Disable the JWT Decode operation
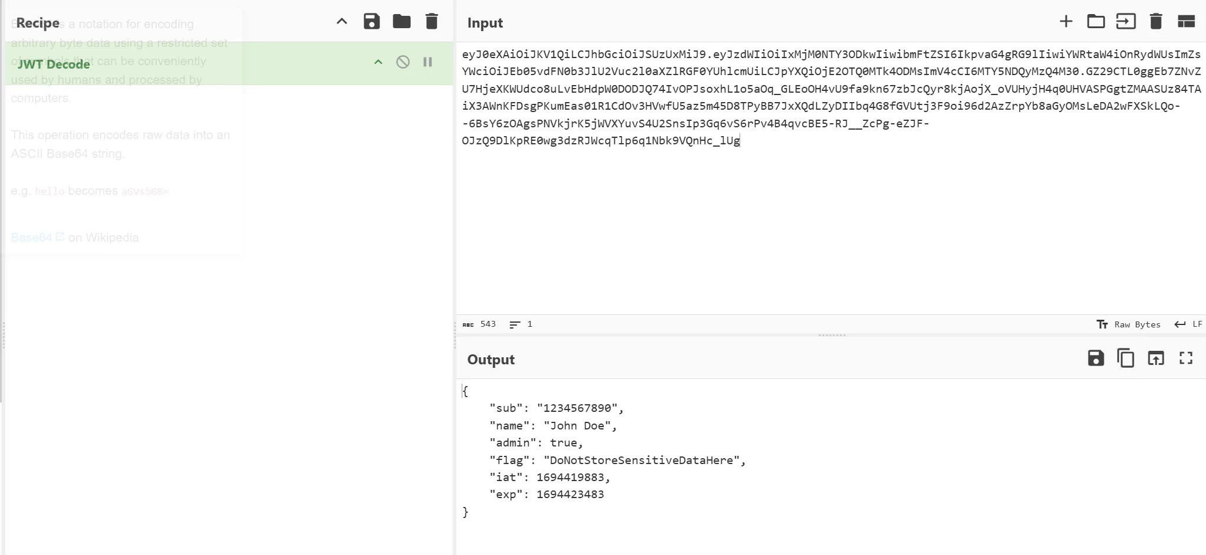 click(x=402, y=62)
